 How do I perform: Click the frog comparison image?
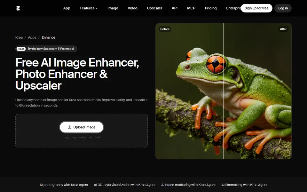(x=224, y=91)
